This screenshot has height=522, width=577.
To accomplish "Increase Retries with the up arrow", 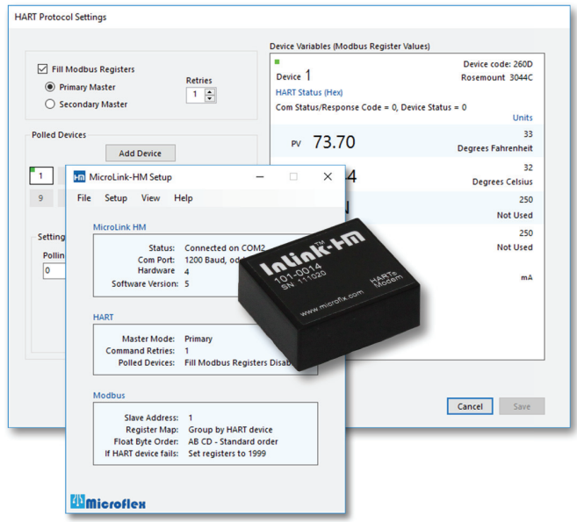I will (x=209, y=91).
